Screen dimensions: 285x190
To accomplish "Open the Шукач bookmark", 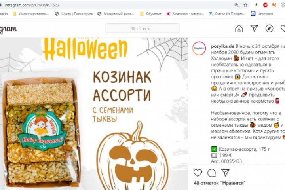I will (74, 14).
